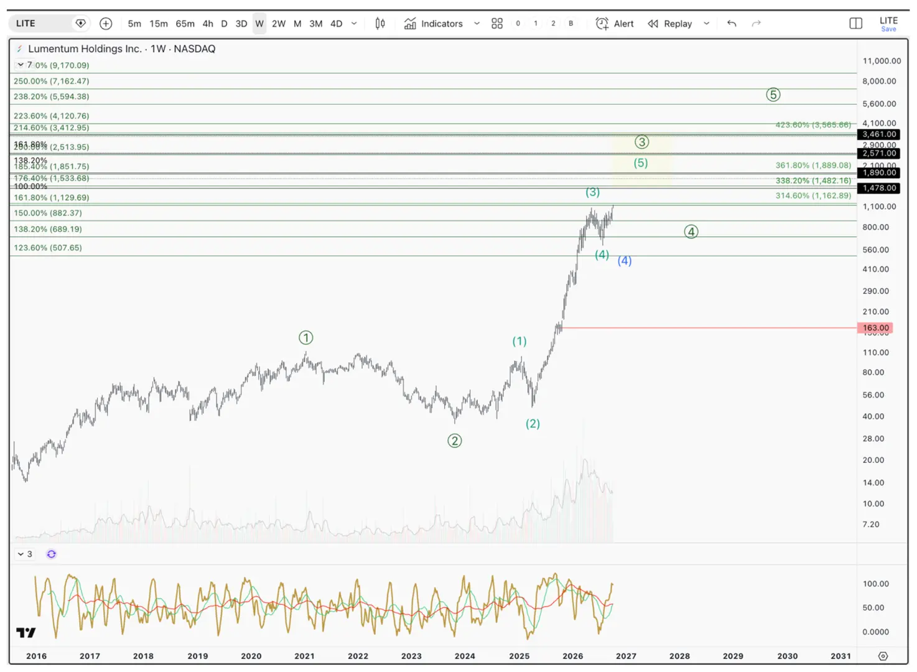The width and height of the screenshot is (917, 672).
Task: Expand the favorite indicators dropdown arrow
Action: click(x=477, y=24)
